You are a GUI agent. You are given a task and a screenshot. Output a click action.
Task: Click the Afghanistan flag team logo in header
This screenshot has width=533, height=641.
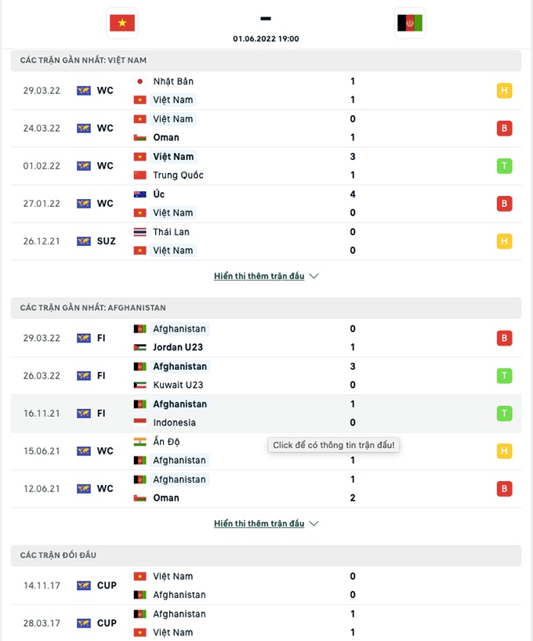pos(410,24)
